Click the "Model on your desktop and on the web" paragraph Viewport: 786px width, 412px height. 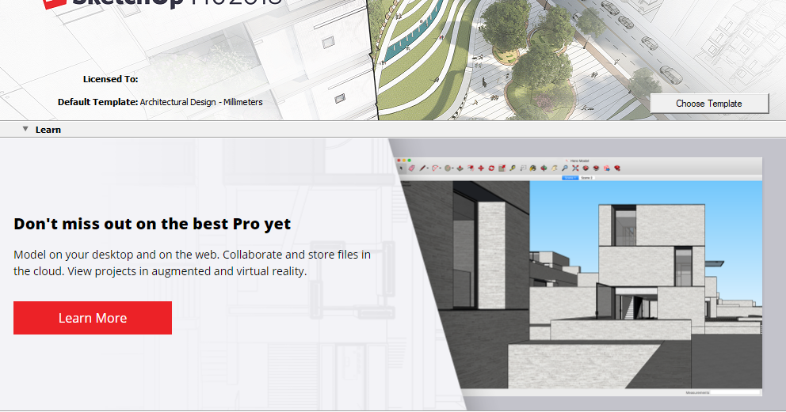[192, 263]
